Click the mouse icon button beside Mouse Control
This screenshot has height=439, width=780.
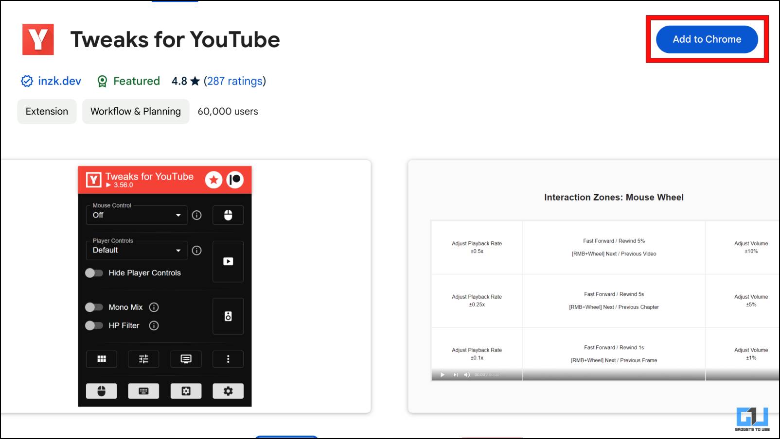click(228, 215)
